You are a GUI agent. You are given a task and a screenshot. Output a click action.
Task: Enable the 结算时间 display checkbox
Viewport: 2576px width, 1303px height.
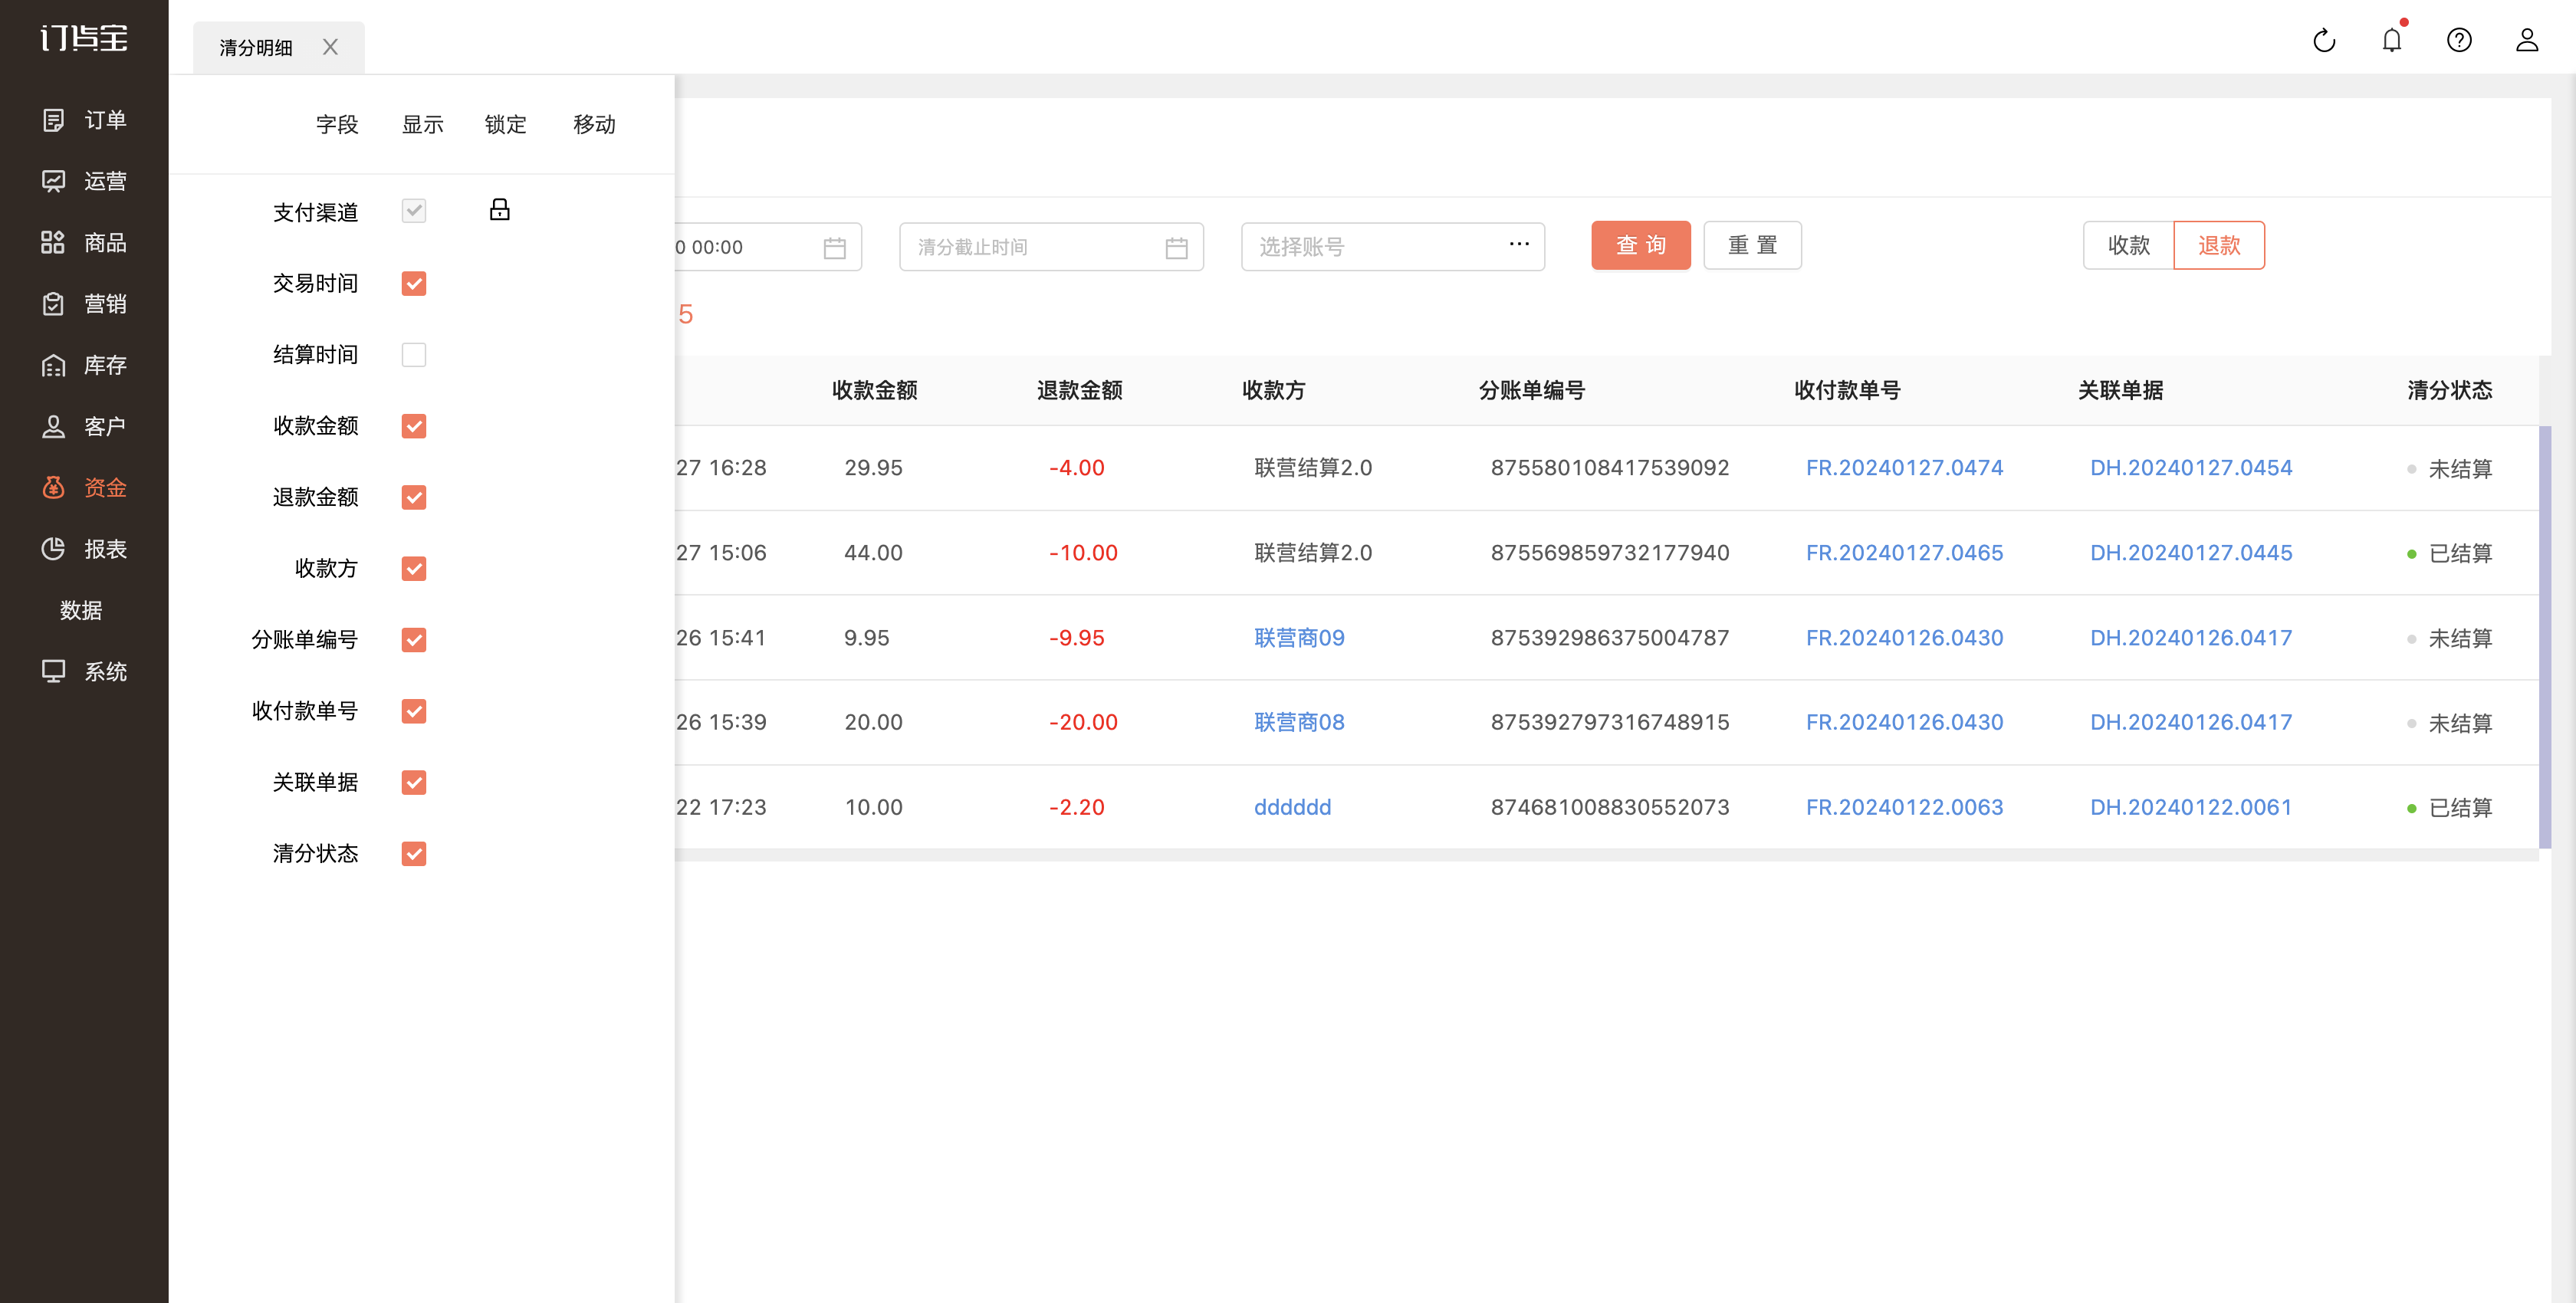414,355
